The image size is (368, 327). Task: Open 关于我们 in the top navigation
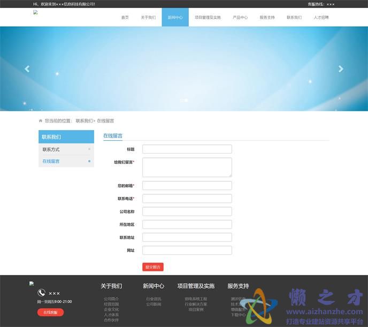(148, 18)
